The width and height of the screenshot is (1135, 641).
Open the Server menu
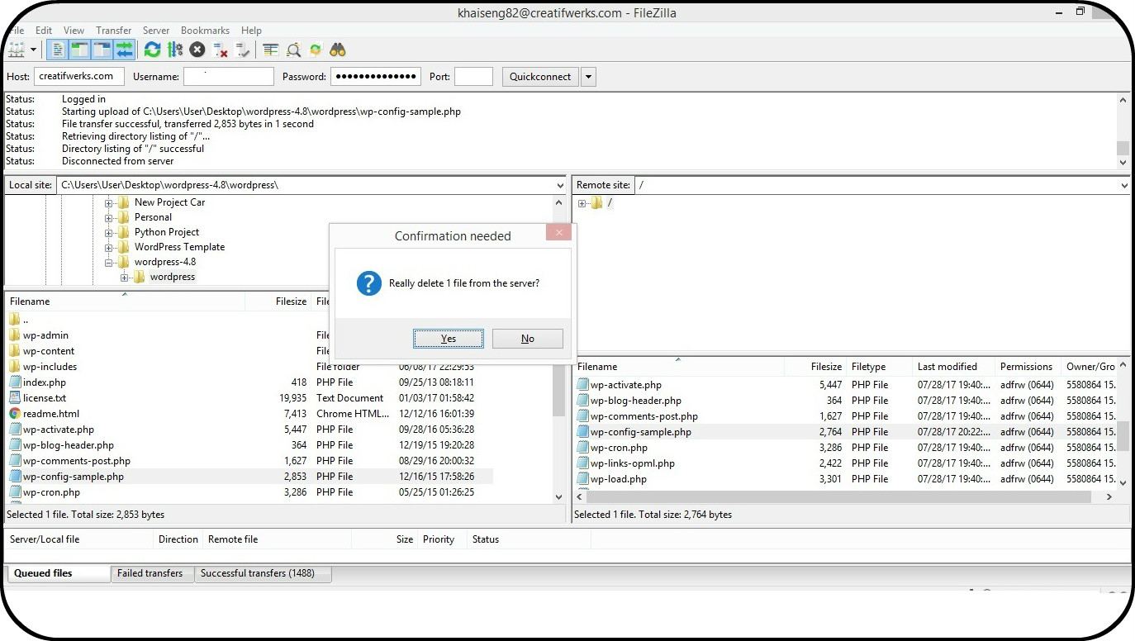[x=156, y=31]
